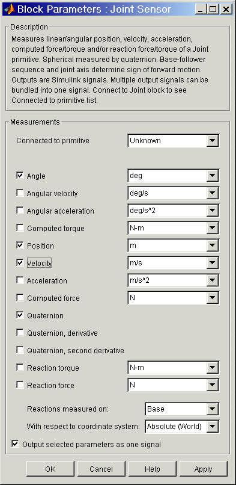Open Reaction force units dropdown
236x485 pixels.
click(173, 385)
